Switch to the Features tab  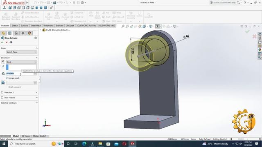[5, 25]
